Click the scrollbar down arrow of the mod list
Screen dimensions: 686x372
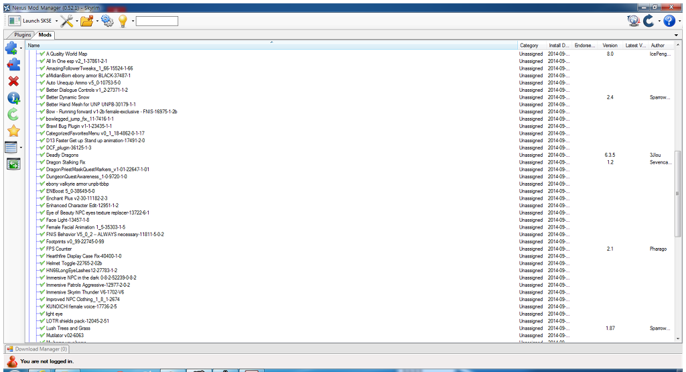click(678, 338)
